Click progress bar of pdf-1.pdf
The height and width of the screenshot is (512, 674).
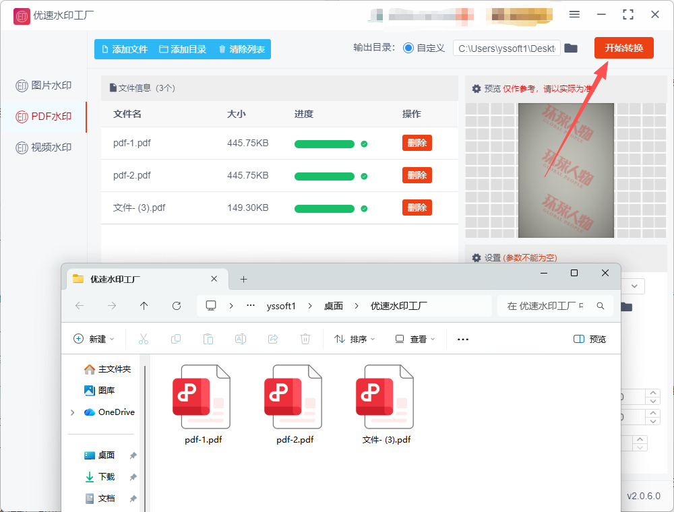coord(324,144)
